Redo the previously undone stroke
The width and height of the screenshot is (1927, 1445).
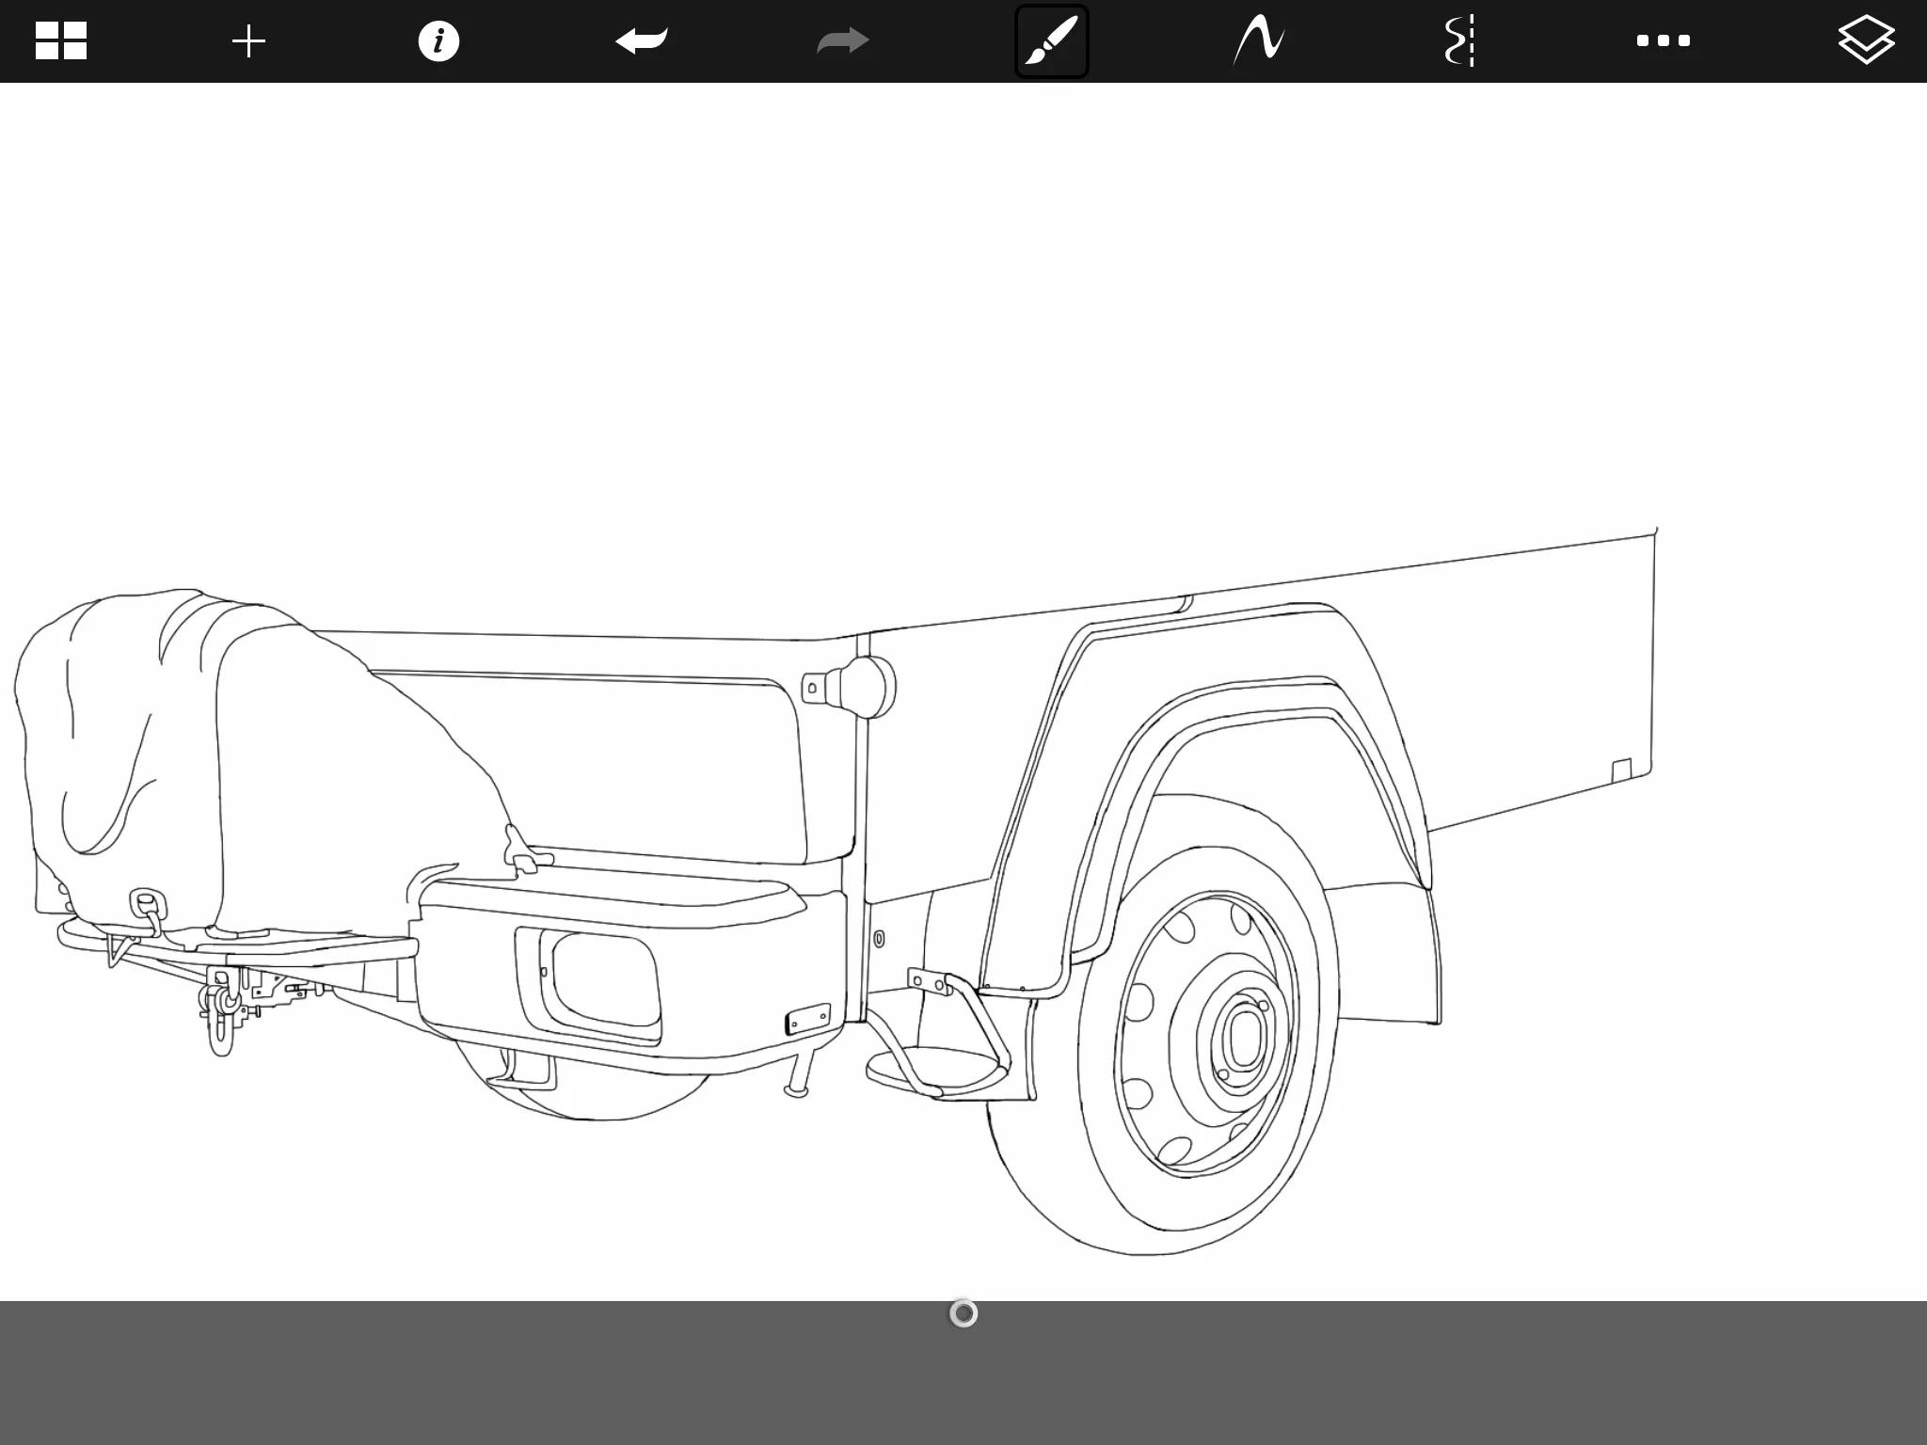(842, 41)
